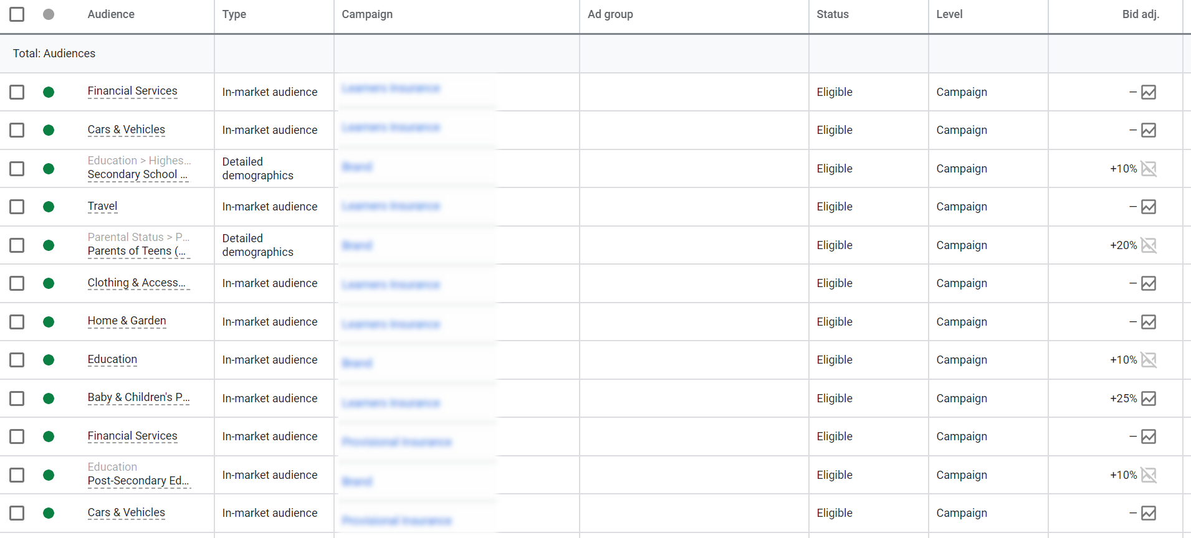Open bid adjustment chart for Travel row

pyautogui.click(x=1149, y=207)
